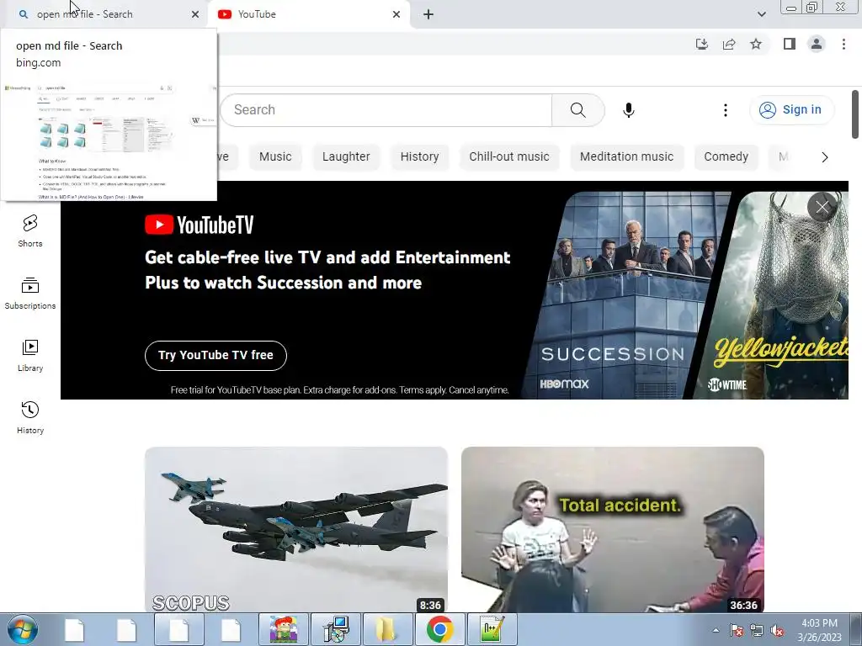The width and height of the screenshot is (862, 646).
Task: Toggle Chrome side panel
Action: tap(790, 44)
